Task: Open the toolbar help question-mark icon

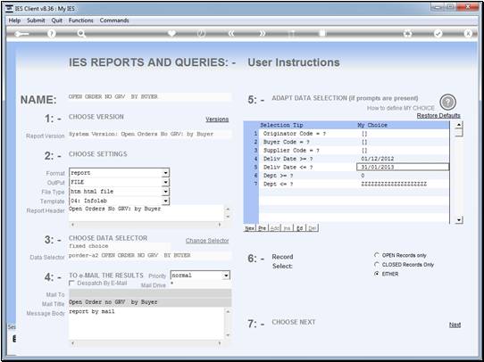Action: click(52, 34)
